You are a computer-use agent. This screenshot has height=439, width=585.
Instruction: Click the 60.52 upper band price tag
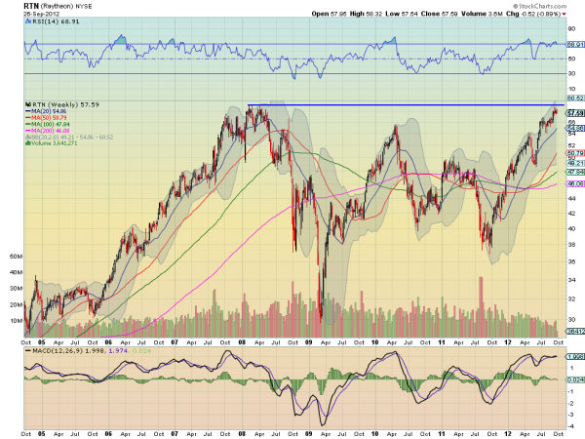(575, 99)
